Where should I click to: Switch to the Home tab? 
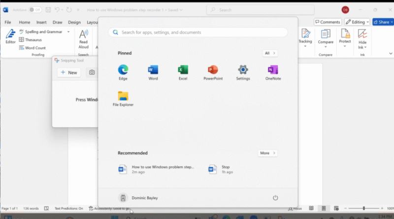pos(24,22)
